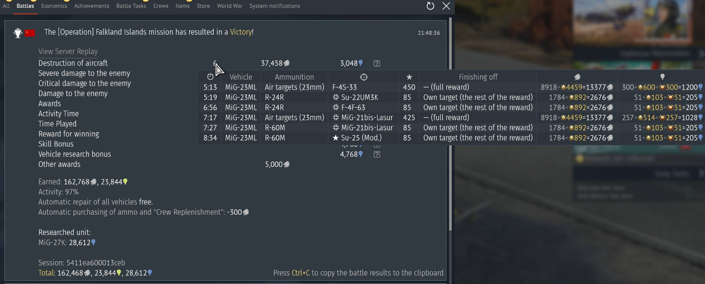Click the 37,458 silver lions value

click(x=275, y=63)
